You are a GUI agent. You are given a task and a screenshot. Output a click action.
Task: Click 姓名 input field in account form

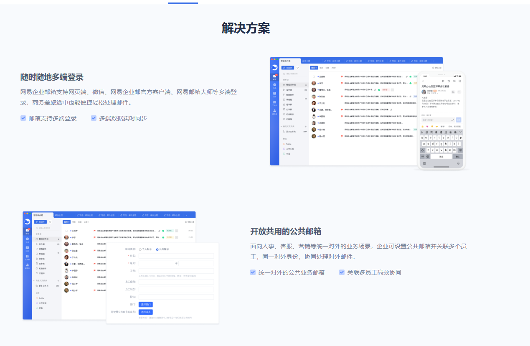176,256
